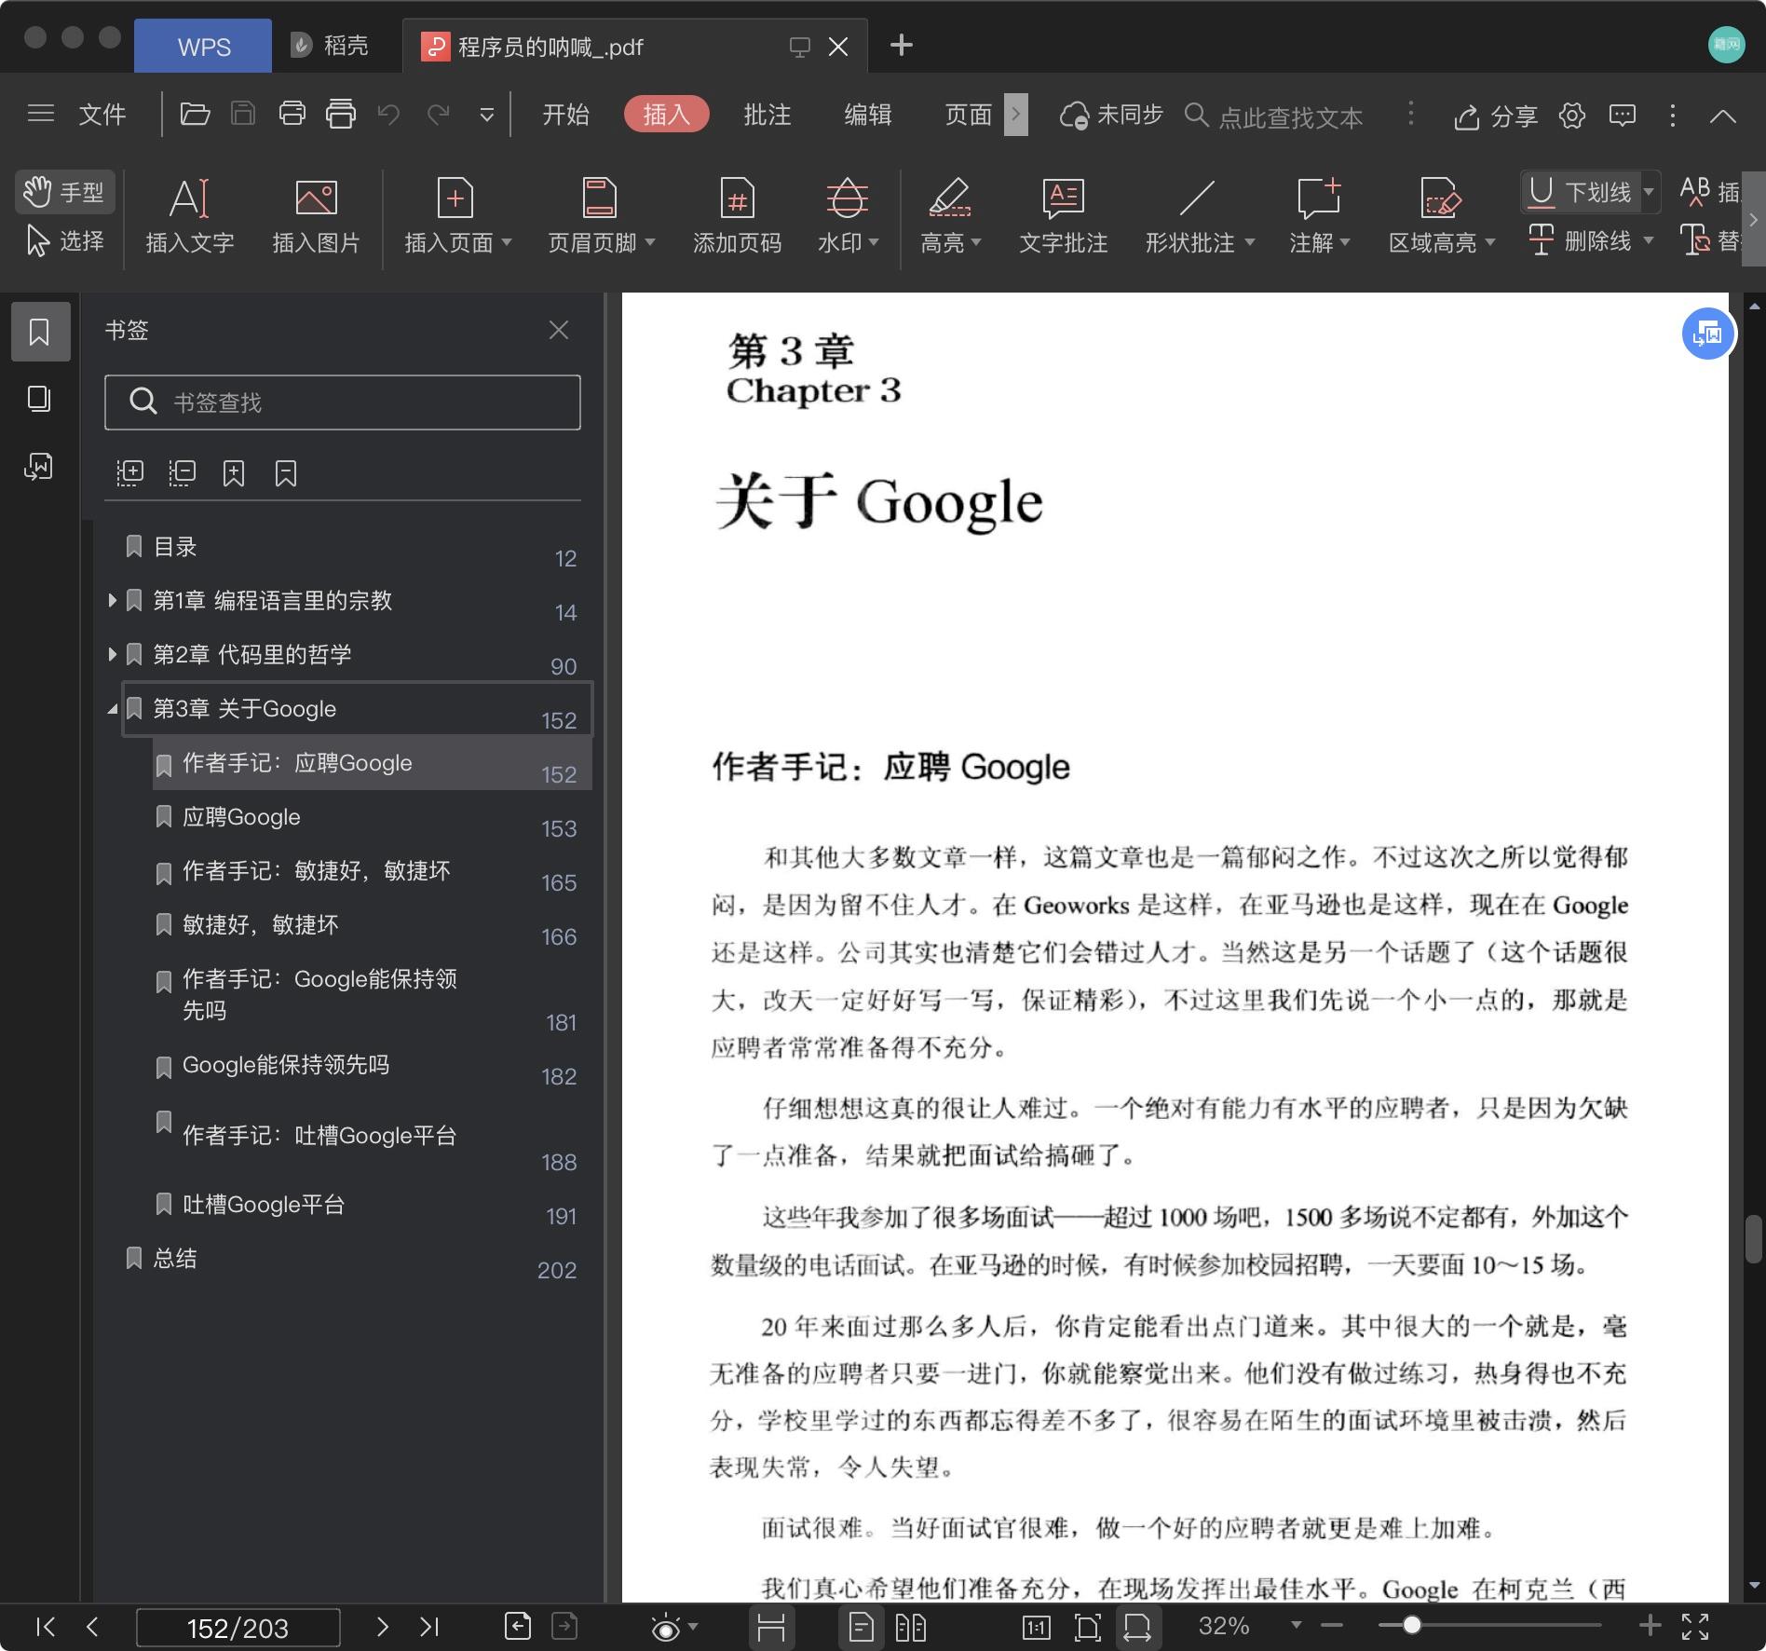Switch to the Select tool mode
The image size is (1766, 1651).
pos(64,241)
